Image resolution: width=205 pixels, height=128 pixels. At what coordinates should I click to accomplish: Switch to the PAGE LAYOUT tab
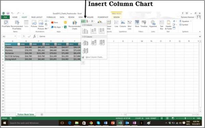[37, 17]
